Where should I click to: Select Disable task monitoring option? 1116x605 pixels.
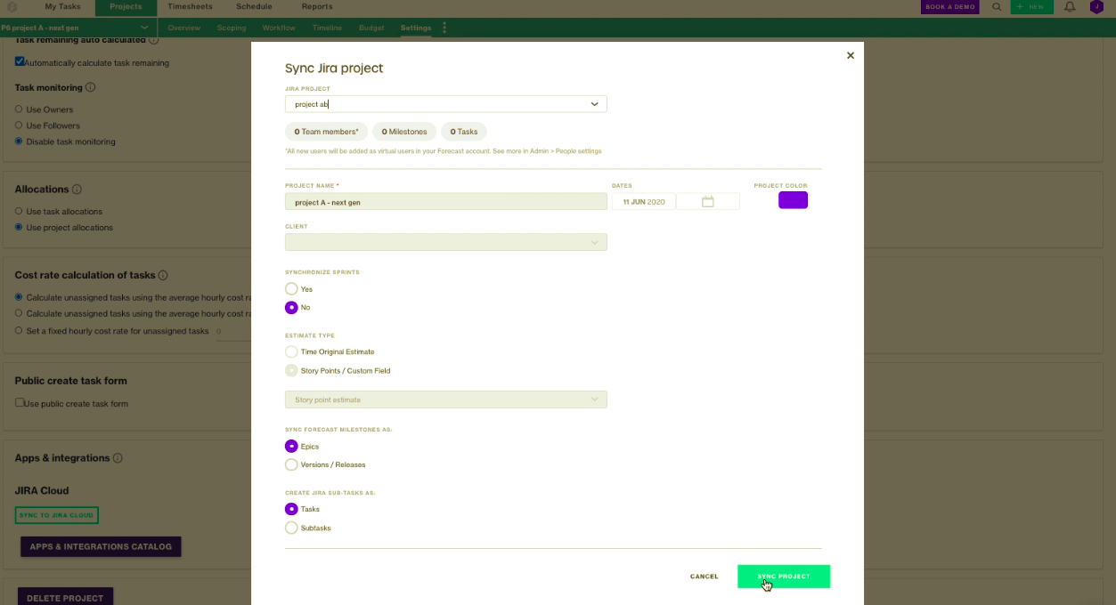point(19,141)
